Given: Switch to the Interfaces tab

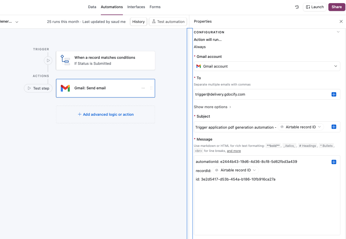Looking at the screenshot, I should [x=136, y=7].
